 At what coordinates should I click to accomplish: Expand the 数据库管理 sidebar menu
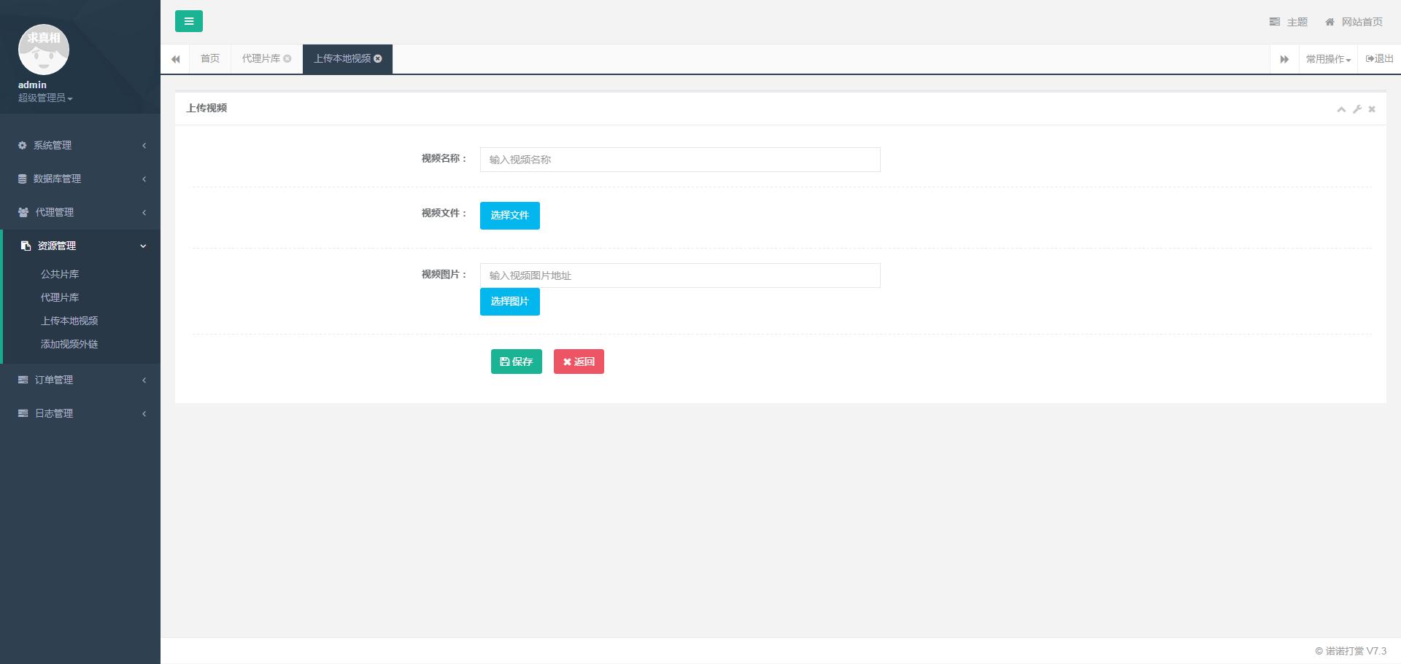[x=80, y=179]
